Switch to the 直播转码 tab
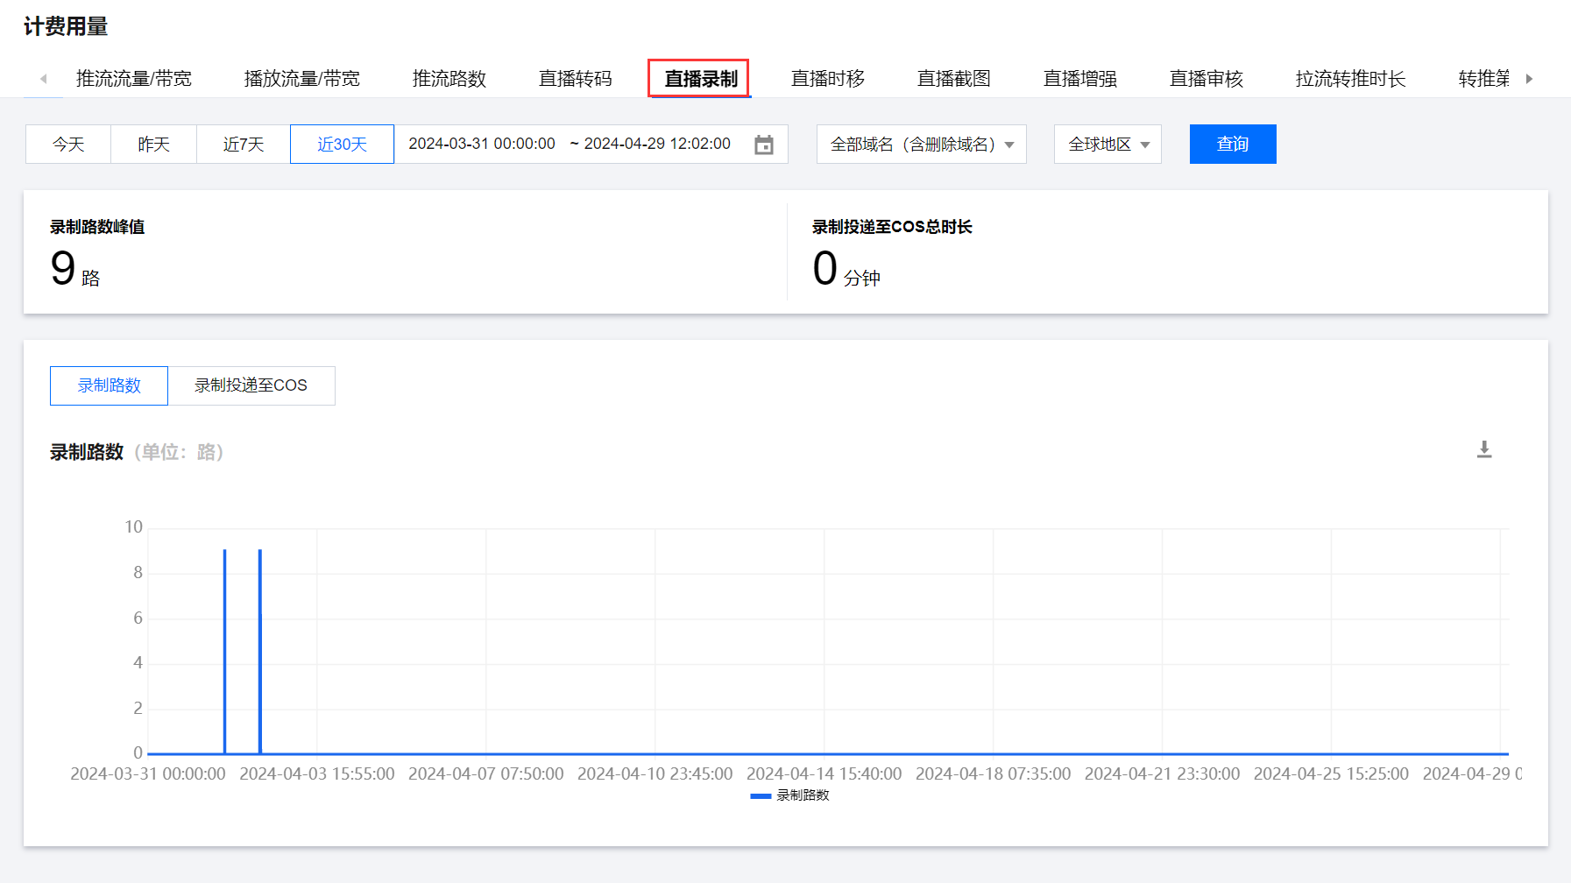 (x=575, y=79)
